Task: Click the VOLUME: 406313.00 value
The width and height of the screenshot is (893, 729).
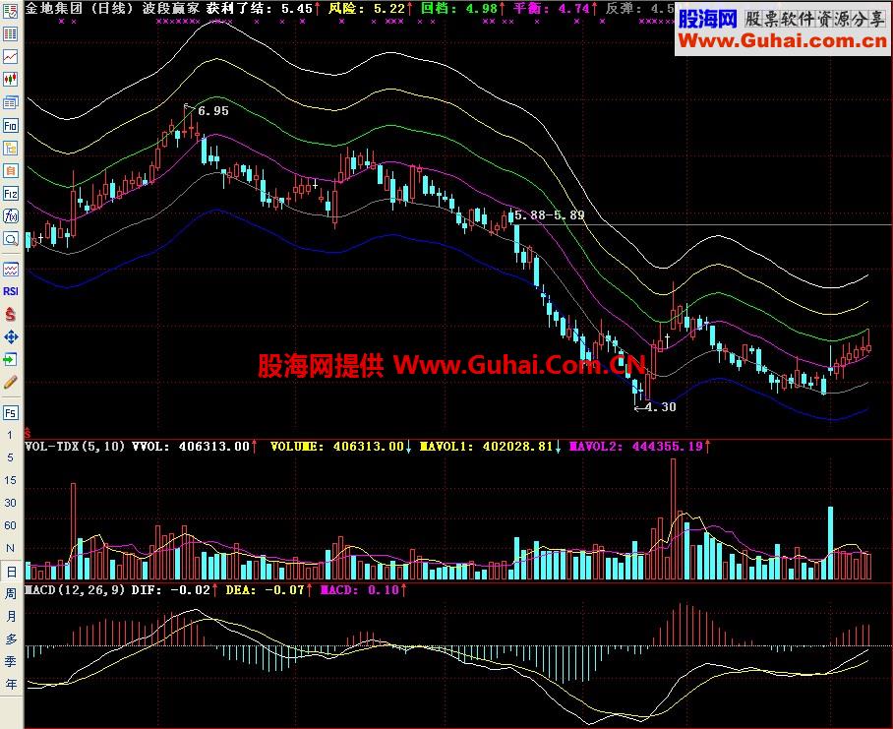Action: (x=337, y=447)
